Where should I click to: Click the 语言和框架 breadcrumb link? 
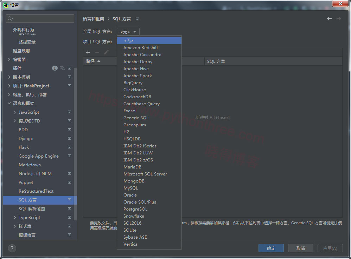94,19
